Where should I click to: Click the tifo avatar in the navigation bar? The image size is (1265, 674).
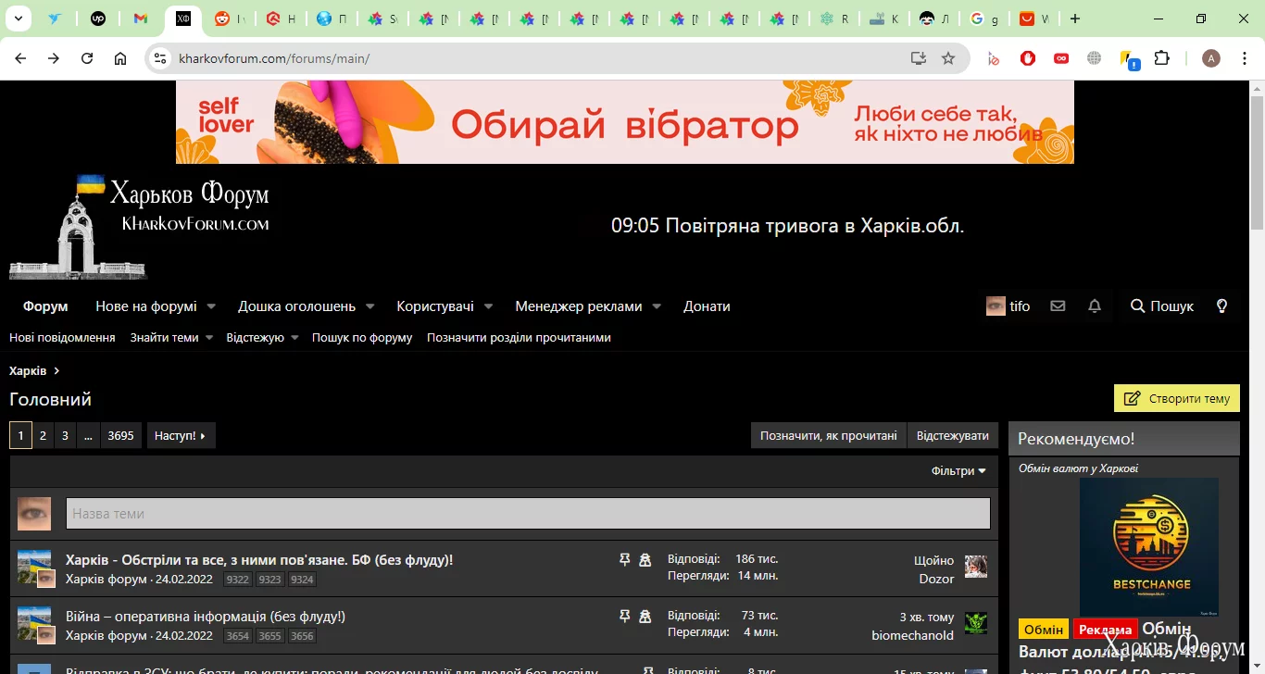996,306
